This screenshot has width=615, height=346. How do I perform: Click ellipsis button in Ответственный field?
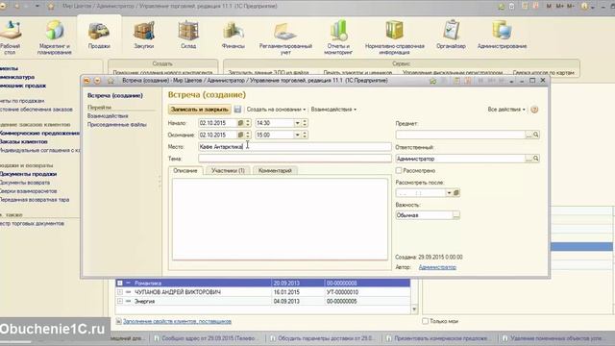(529, 159)
